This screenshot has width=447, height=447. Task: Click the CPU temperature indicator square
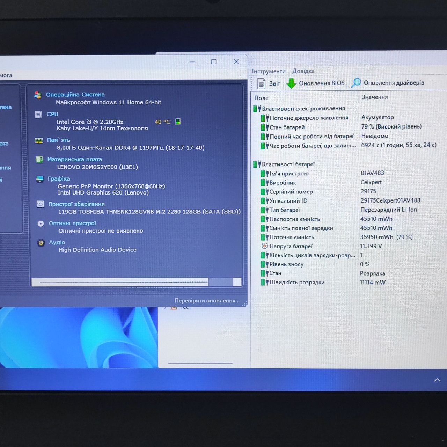[x=178, y=122]
